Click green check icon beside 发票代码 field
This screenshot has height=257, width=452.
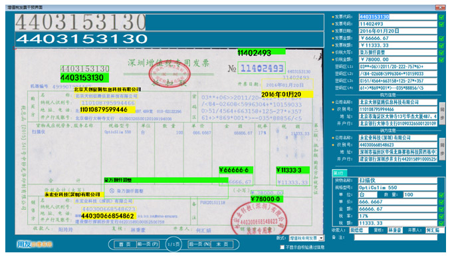tap(441, 17)
